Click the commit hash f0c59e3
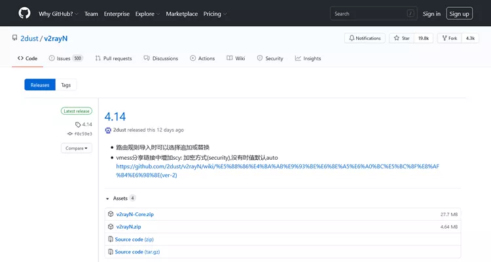This screenshot has height=262, width=491. pos(82,134)
